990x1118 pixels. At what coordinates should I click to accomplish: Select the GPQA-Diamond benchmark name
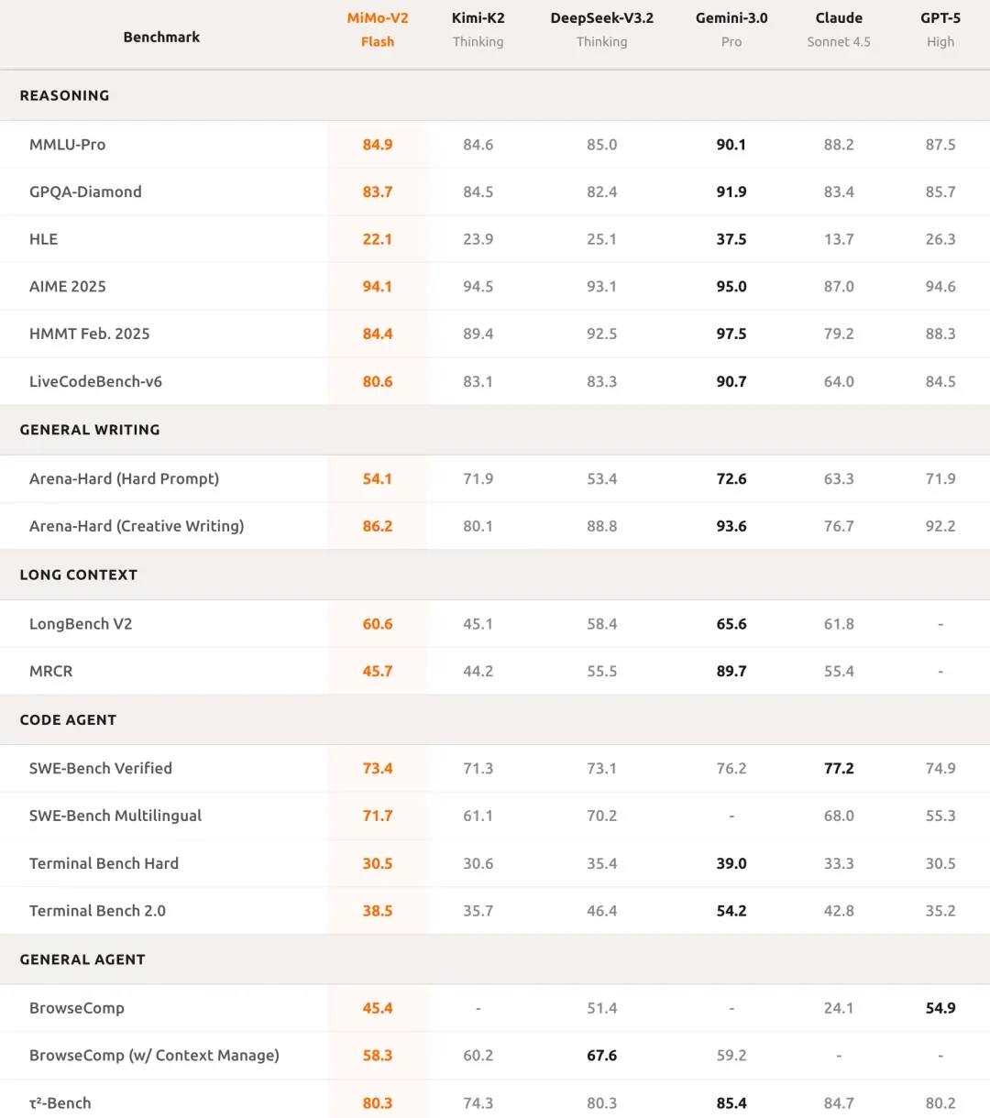85,192
